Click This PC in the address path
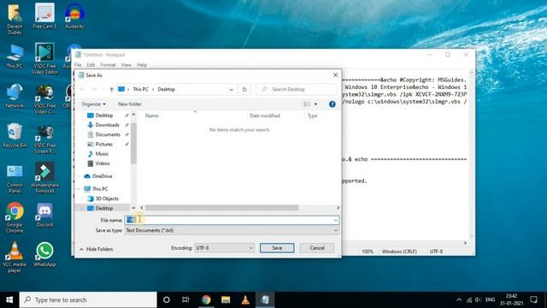Screen dimensions: 547x308 point(140,89)
